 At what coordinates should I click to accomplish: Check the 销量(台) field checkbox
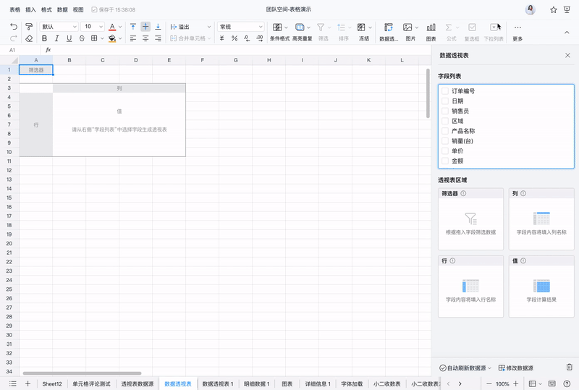tap(445, 140)
